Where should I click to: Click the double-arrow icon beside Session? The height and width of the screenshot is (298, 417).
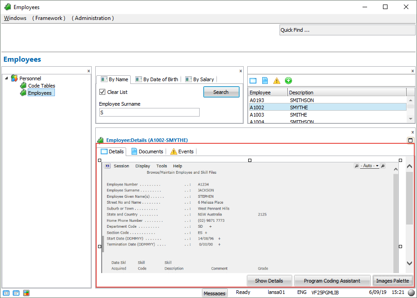107,166
